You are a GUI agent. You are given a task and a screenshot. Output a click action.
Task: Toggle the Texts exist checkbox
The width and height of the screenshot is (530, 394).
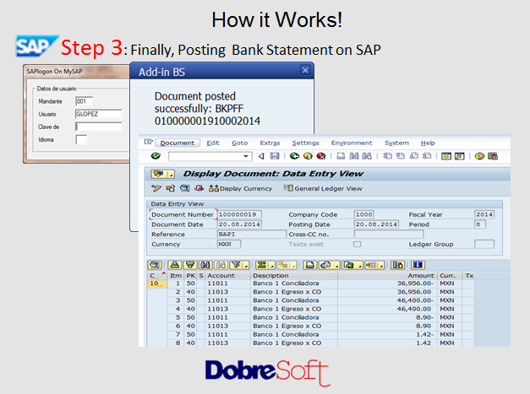358,244
